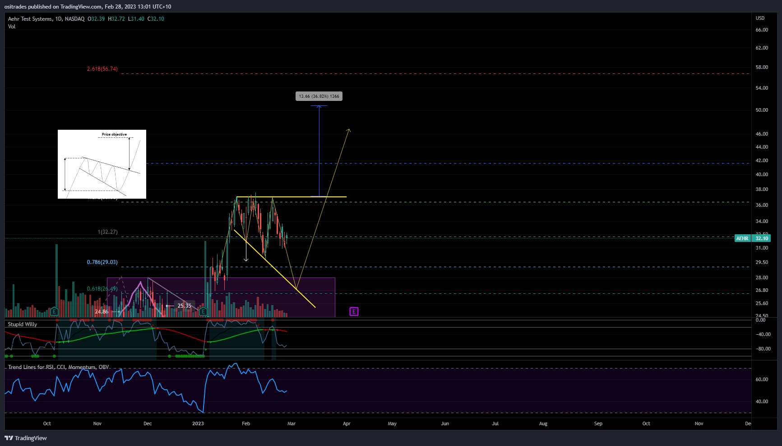
Task: Select the Stupid Willy indicator label
Action: 23,324
